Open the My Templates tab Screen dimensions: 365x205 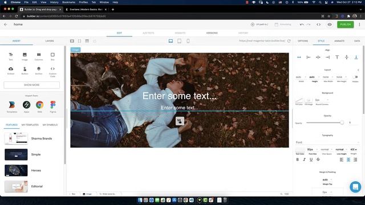pyautogui.click(x=30, y=125)
